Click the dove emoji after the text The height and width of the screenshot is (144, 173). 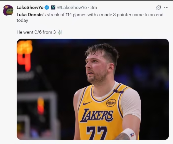(60, 32)
